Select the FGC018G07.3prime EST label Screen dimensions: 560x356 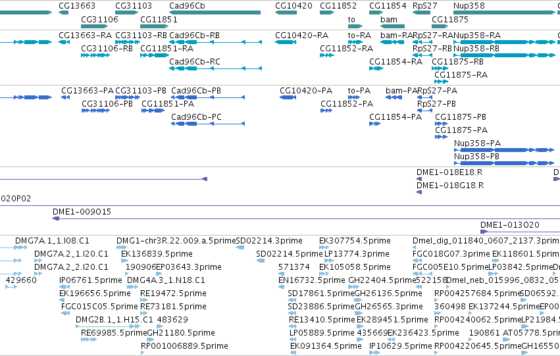(451, 254)
